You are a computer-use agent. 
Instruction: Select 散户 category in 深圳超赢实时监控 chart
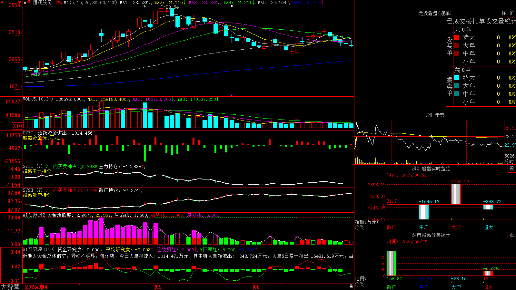pyautogui.click(x=392, y=227)
